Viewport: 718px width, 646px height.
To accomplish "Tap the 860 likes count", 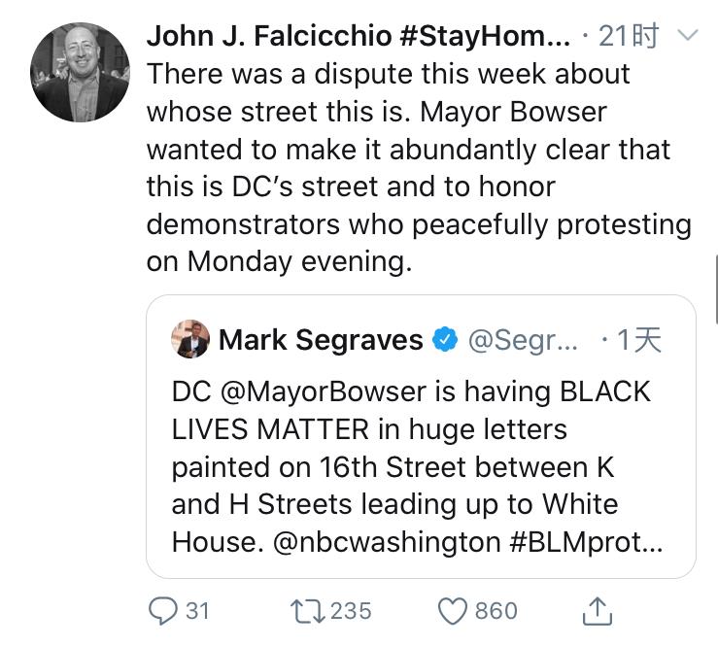I will (496, 610).
